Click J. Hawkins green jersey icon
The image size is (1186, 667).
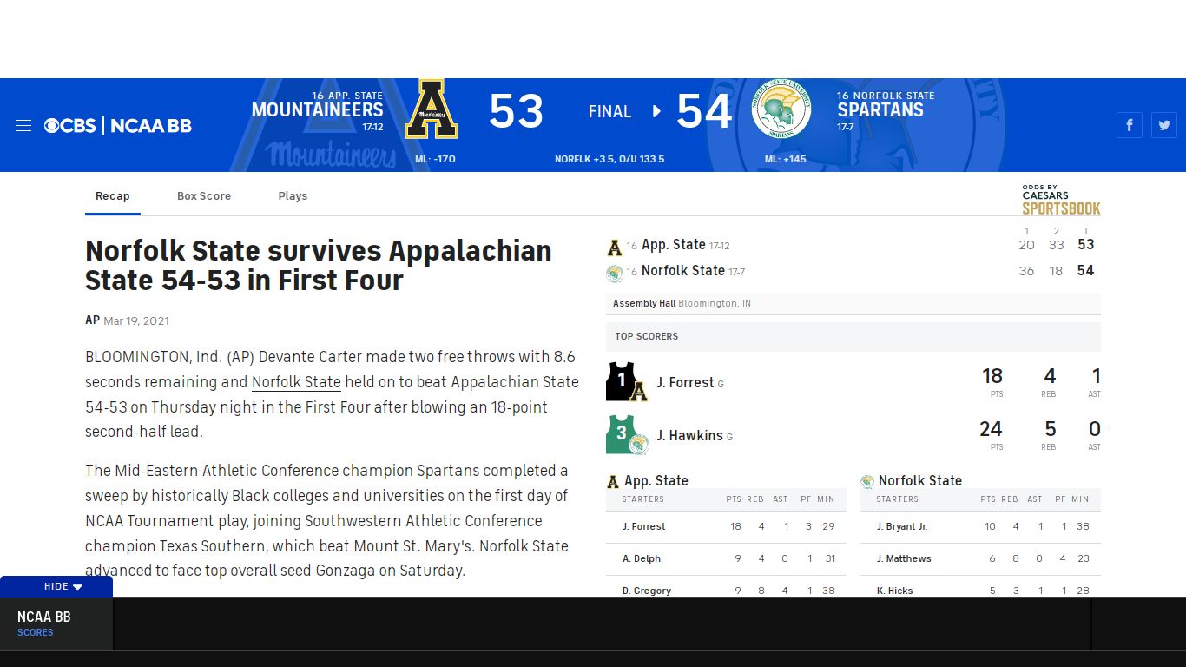pyautogui.click(x=627, y=435)
